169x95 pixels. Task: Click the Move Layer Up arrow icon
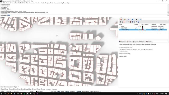tap(126, 22)
